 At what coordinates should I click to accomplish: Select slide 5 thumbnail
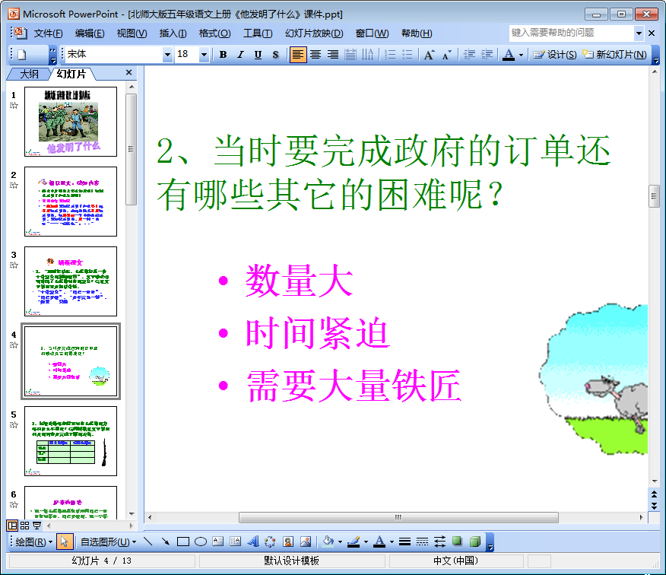[x=71, y=441]
